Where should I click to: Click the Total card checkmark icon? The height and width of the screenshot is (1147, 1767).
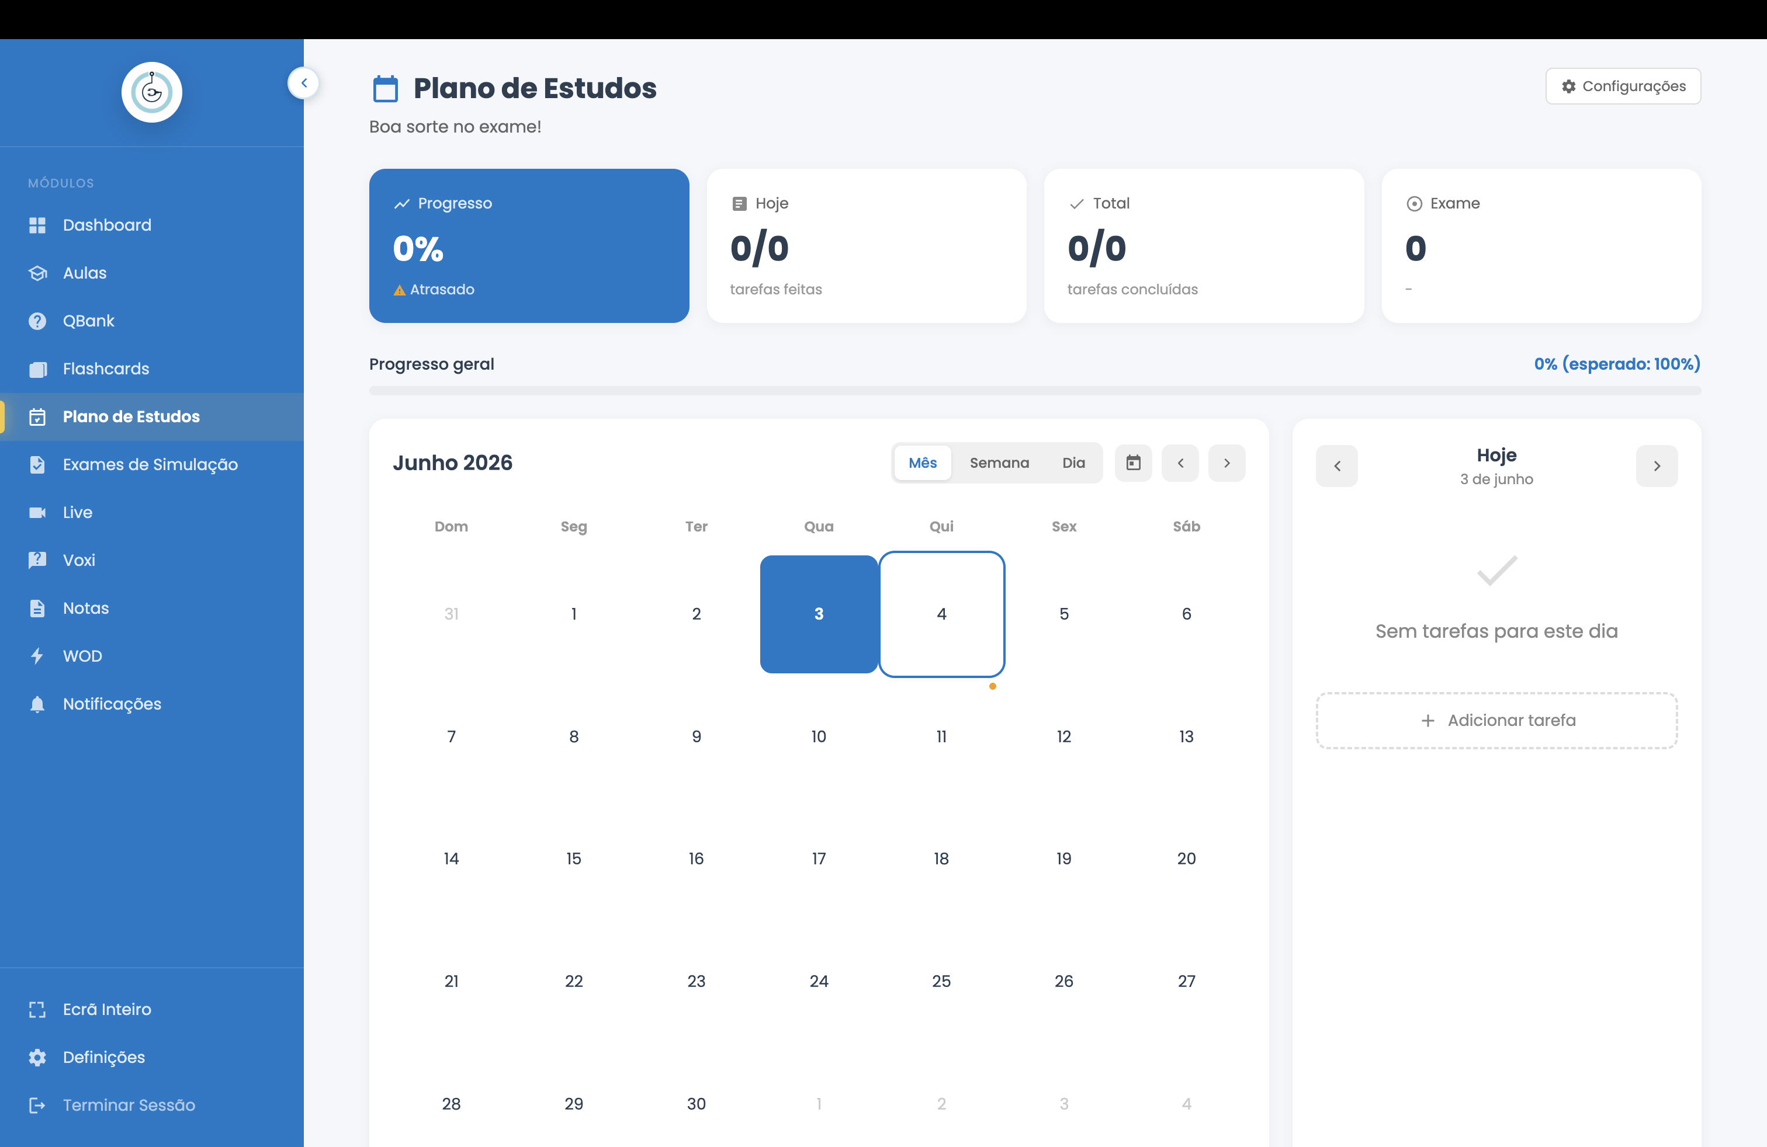click(1076, 204)
